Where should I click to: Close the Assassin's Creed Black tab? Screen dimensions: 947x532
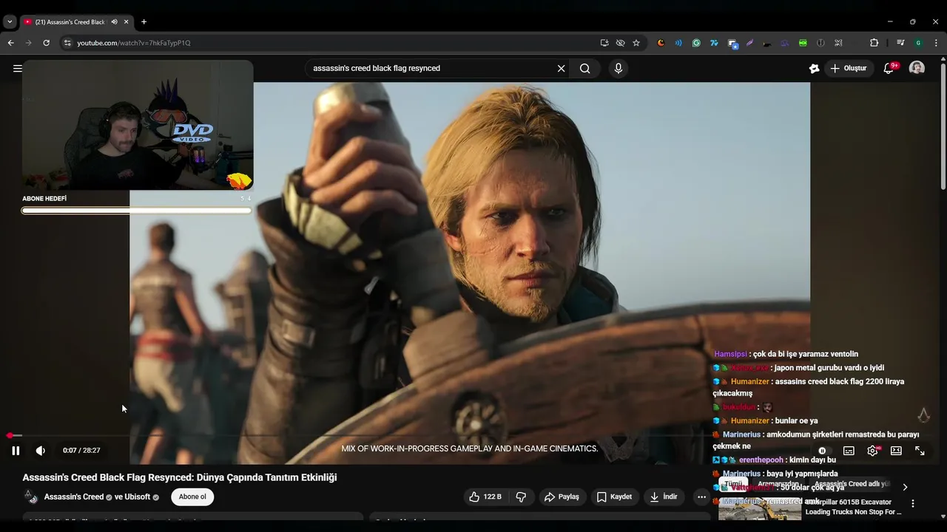point(127,22)
